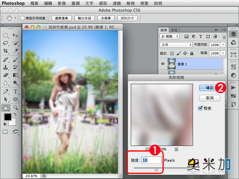Image resolution: width=239 pixels, height=179 pixels.
Task: Select the Lasso tool
Action: tap(6, 43)
